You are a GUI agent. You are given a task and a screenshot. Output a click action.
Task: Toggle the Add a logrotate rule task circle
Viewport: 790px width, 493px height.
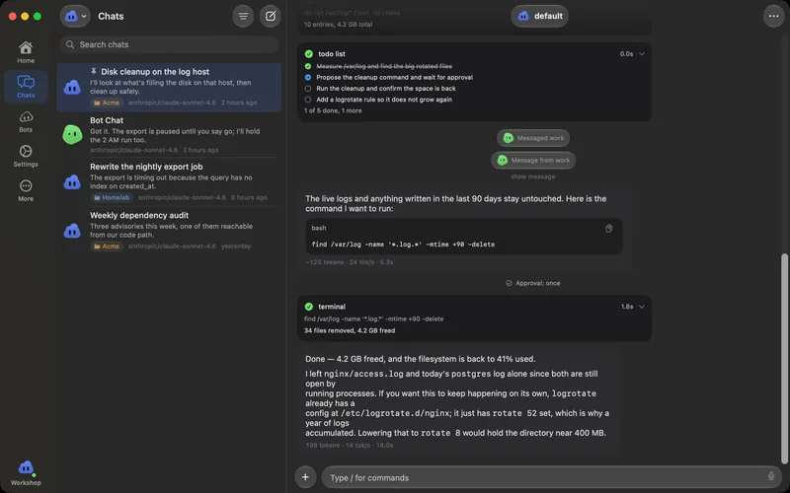click(x=308, y=100)
